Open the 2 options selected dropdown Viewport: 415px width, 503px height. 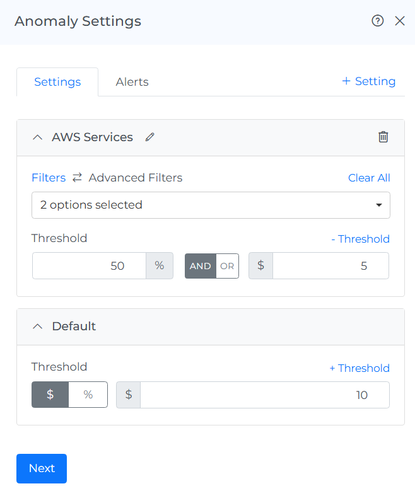pyautogui.click(x=211, y=205)
